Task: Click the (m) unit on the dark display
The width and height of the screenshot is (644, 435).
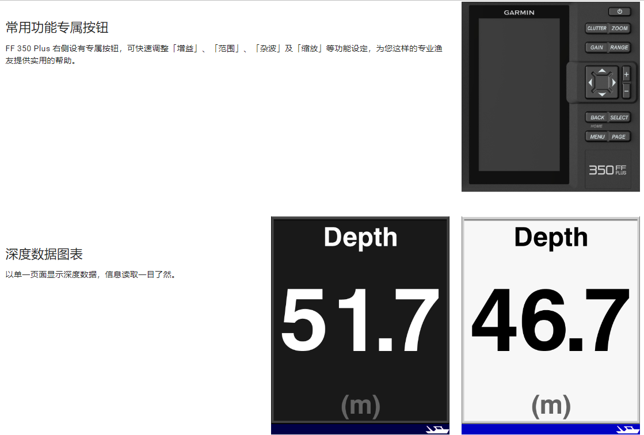Action: [x=361, y=406]
